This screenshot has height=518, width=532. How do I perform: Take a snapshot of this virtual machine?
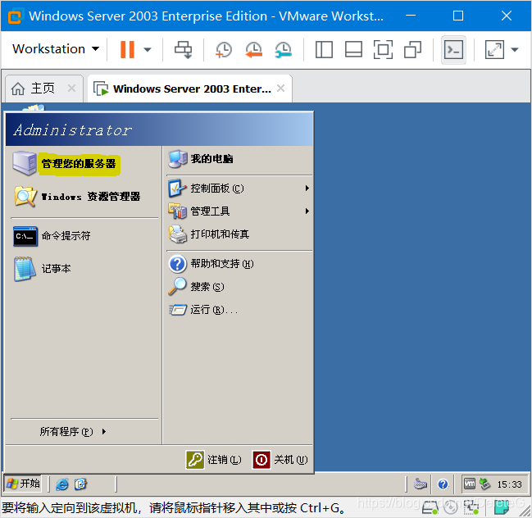coord(224,49)
